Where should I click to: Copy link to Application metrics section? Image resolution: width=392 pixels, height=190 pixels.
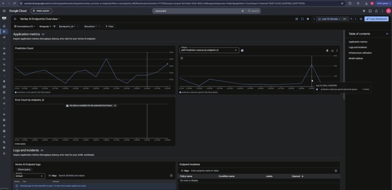coord(43,34)
